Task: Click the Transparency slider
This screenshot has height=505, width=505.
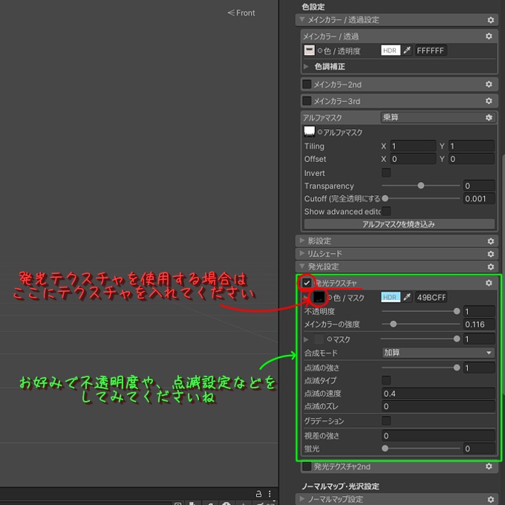Action: 420,186
